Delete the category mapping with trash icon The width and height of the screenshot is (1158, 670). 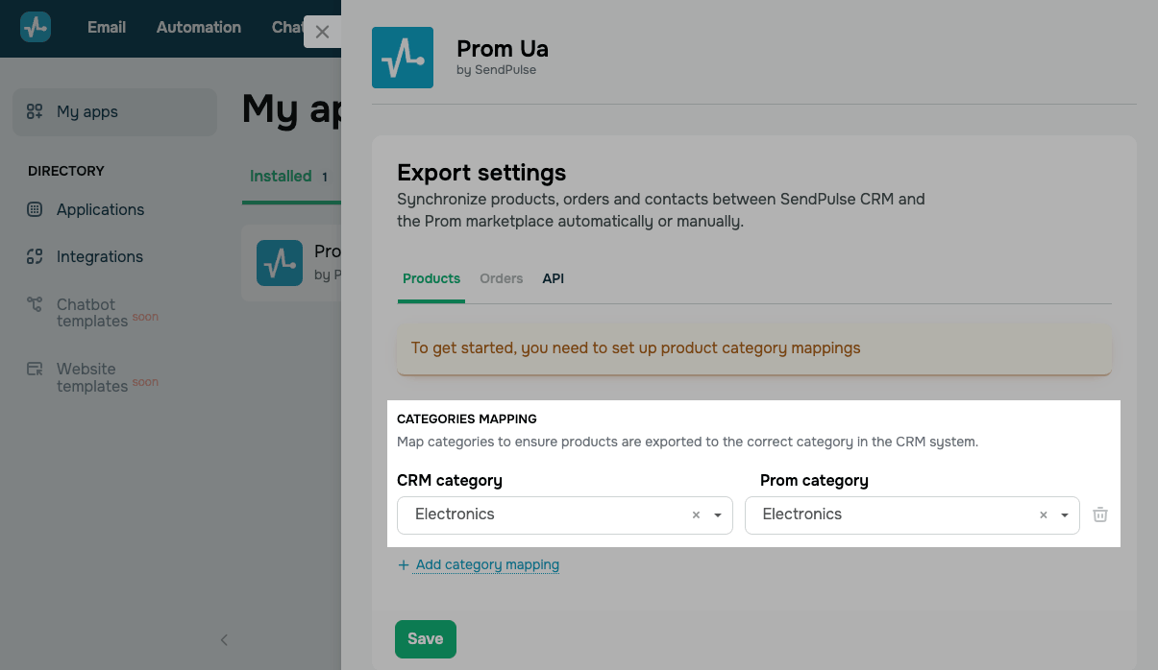(1100, 514)
